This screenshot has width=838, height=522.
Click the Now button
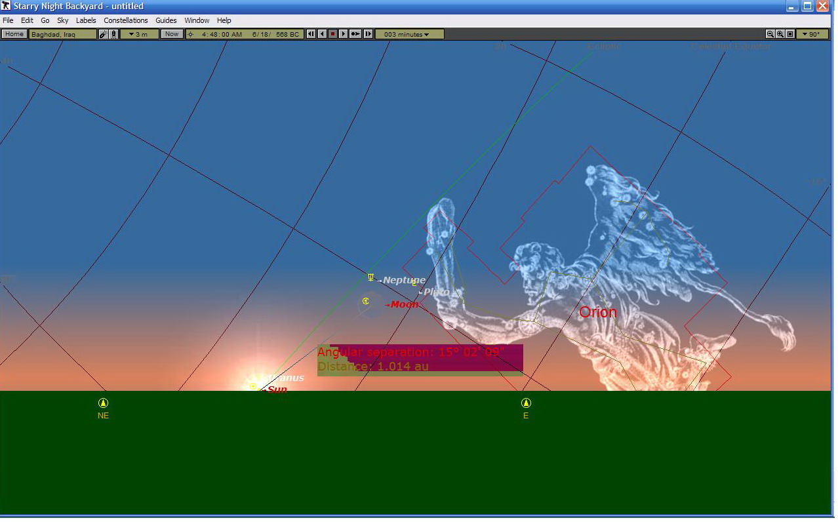172,34
